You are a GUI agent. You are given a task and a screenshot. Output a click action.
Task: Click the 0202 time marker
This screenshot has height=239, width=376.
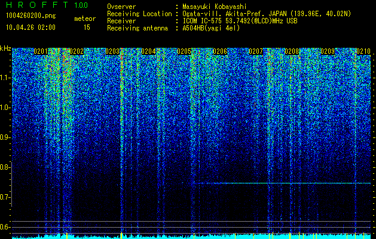pos(77,51)
